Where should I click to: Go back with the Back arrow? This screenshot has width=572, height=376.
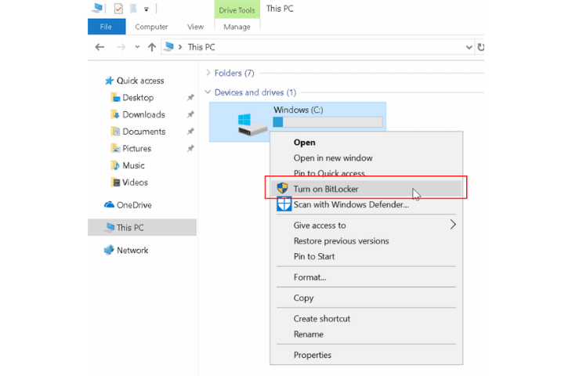tap(100, 47)
